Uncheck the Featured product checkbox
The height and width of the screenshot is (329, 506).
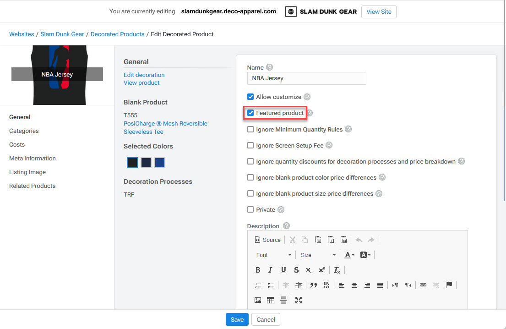point(250,113)
